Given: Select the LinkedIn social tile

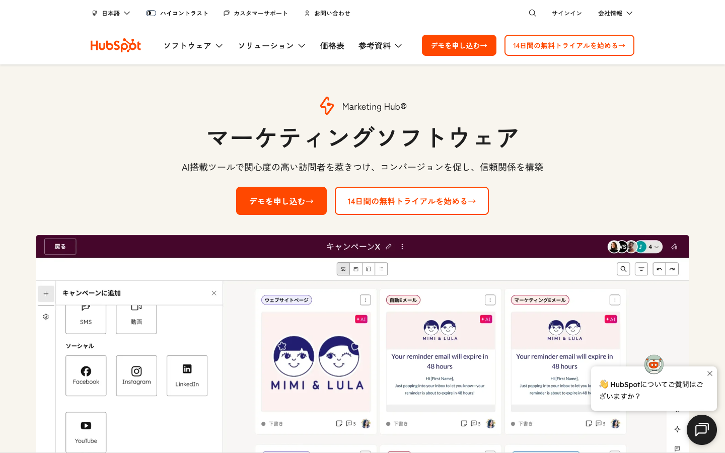Looking at the screenshot, I should coord(187,375).
